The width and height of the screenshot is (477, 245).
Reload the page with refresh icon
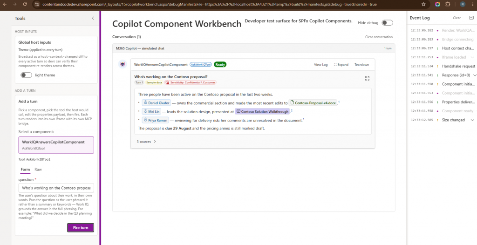pyautogui.click(x=25, y=4)
